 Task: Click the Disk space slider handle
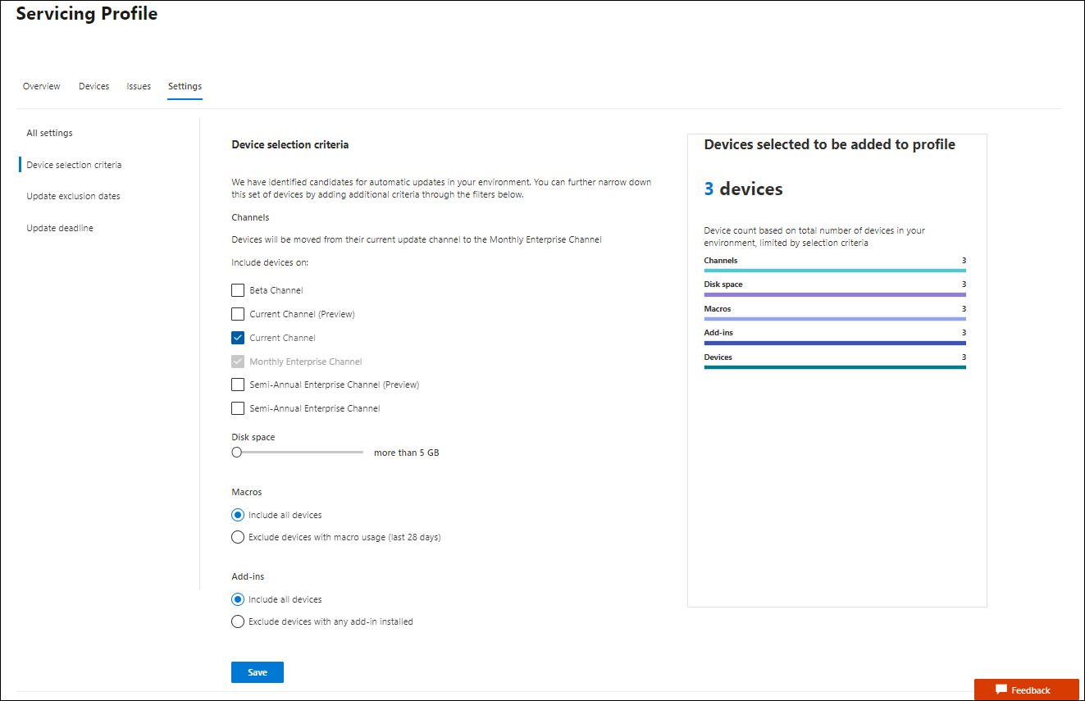(237, 452)
